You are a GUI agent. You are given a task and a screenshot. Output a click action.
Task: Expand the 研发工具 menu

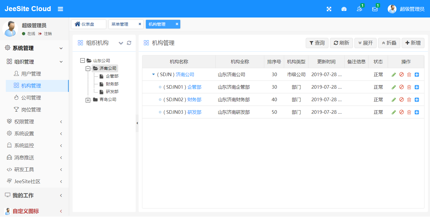click(x=34, y=169)
